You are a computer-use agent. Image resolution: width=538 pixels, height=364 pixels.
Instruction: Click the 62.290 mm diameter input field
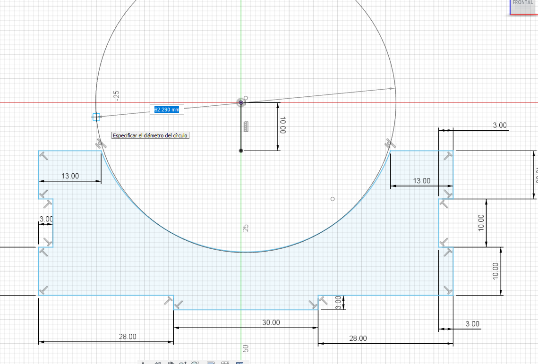[167, 110]
